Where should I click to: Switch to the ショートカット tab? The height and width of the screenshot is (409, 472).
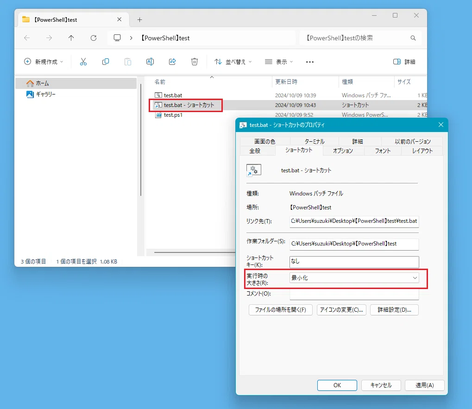click(x=299, y=150)
